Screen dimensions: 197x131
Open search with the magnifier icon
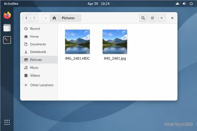pyautogui.click(x=143, y=18)
